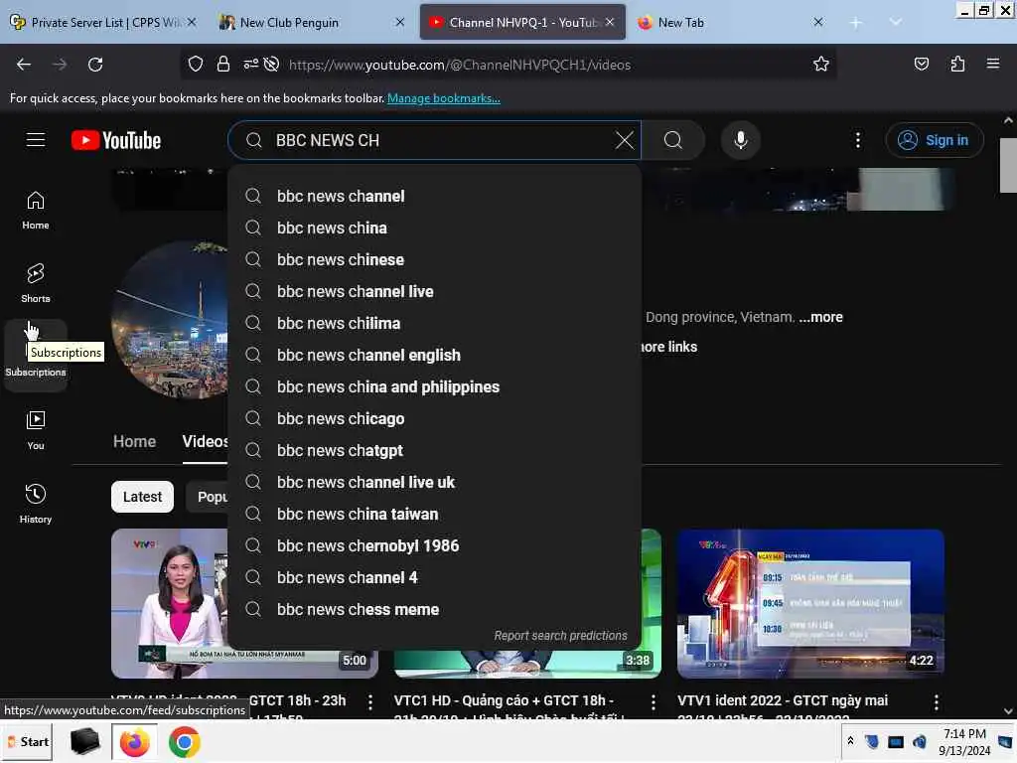Open a new tab with the plus icon
The width and height of the screenshot is (1017, 763).
pyautogui.click(x=855, y=23)
